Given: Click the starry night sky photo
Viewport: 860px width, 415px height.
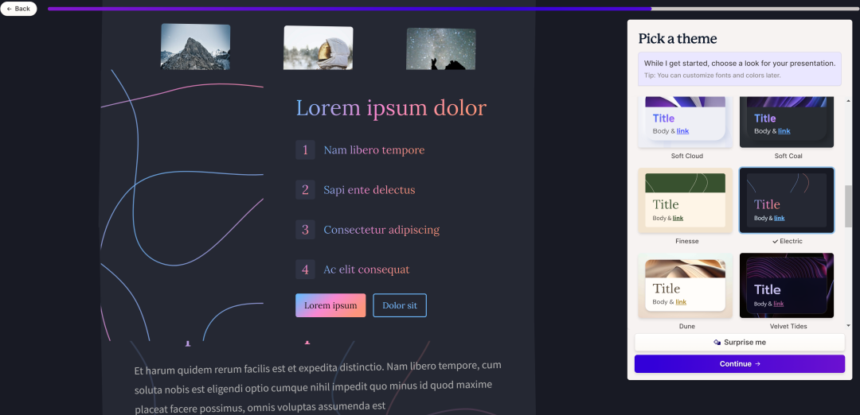Looking at the screenshot, I should [x=441, y=48].
